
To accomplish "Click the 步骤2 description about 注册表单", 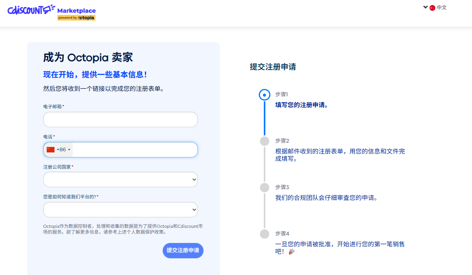I will pyautogui.click(x=340, y=155).
